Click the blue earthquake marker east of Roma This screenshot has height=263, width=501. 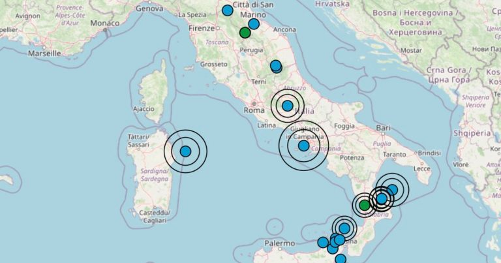tap(287, 106)
